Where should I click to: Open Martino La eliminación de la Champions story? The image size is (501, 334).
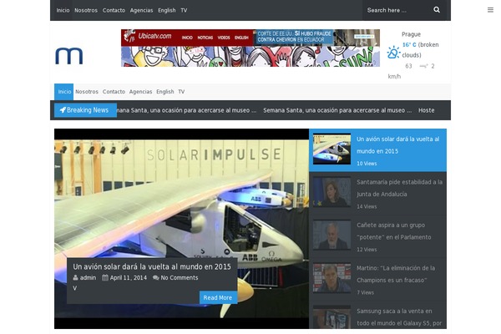tap(396, 274)
